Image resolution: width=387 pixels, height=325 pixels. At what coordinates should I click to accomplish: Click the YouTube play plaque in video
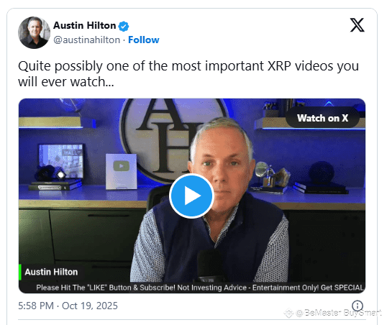pos(121,172)
